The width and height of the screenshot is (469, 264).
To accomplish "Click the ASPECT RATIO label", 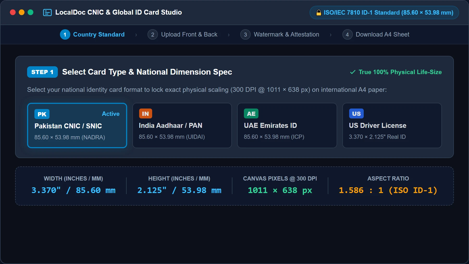I will pyautogui.click(x=388, y=178).
